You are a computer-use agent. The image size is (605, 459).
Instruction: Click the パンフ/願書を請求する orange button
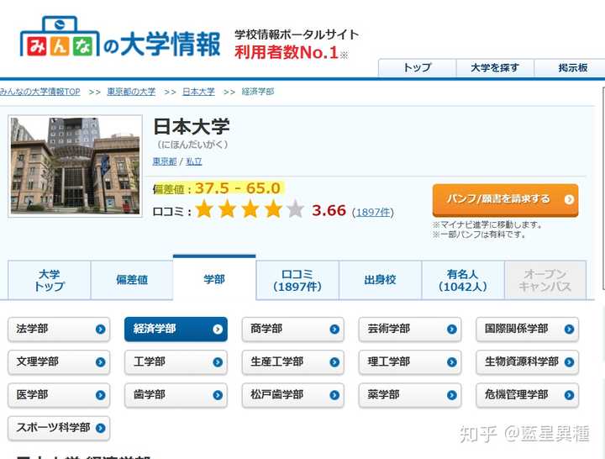point(506,200)
